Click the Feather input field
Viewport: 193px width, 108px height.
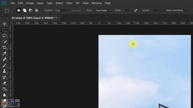tap(60, 10)
